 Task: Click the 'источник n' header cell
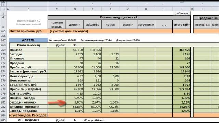point(146,25)
